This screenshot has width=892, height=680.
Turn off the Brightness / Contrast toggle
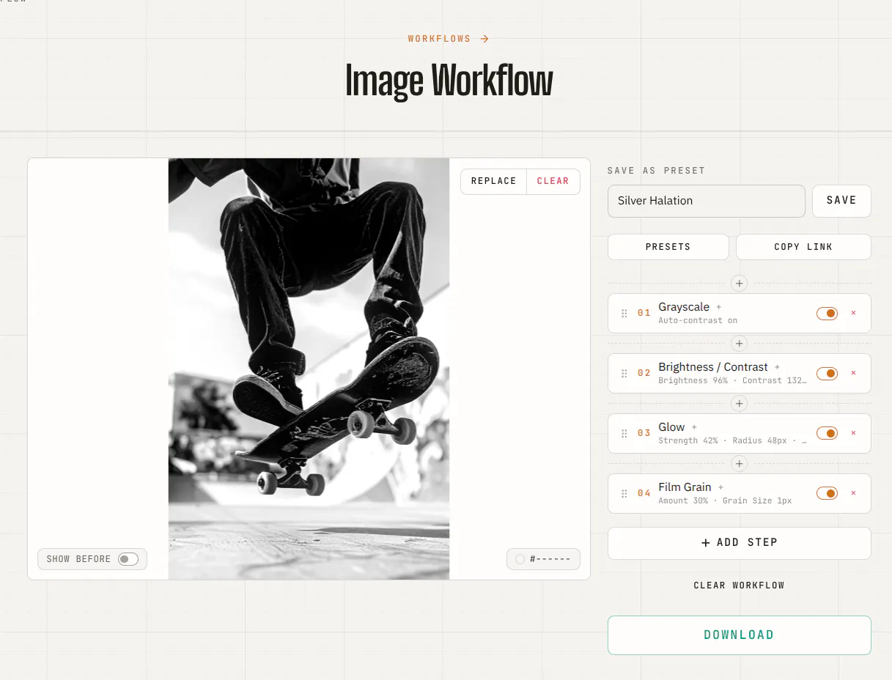click(827, 374)
